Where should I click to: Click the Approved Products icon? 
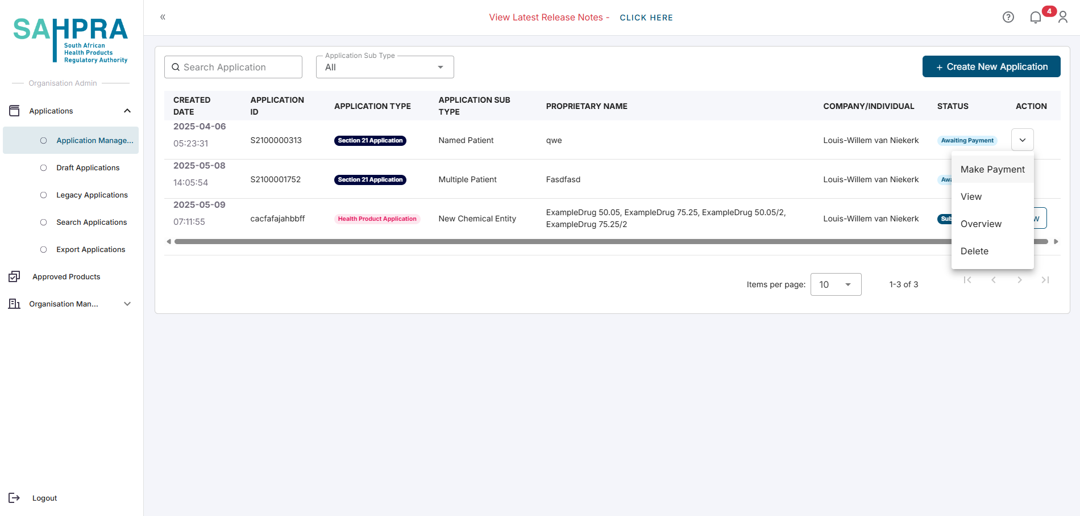[14, 276]
